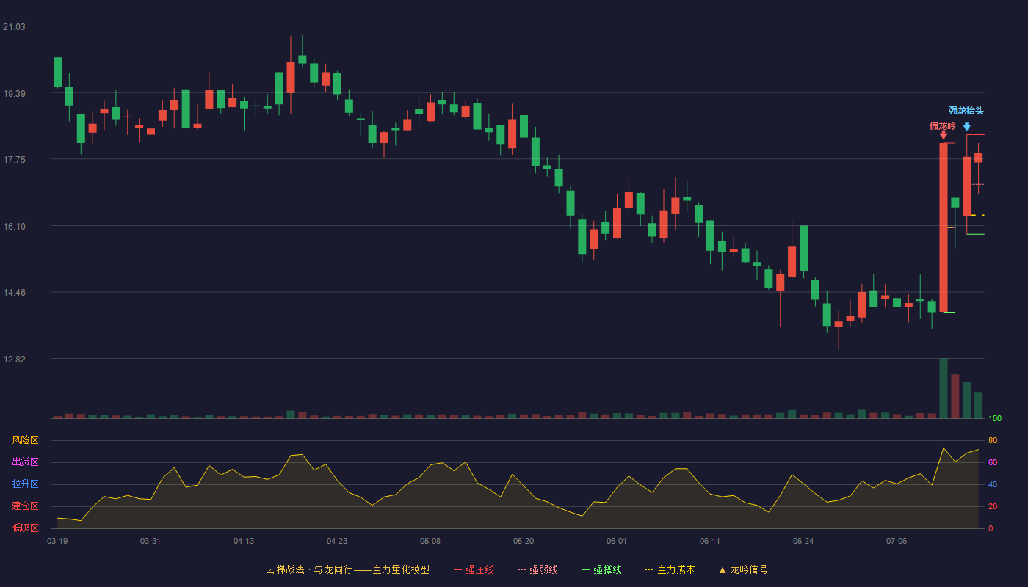
Task: Click the 06-24 date label
Action: 803,541
